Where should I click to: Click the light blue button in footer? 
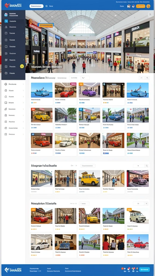pyautogui.click(x=145, y=269)
